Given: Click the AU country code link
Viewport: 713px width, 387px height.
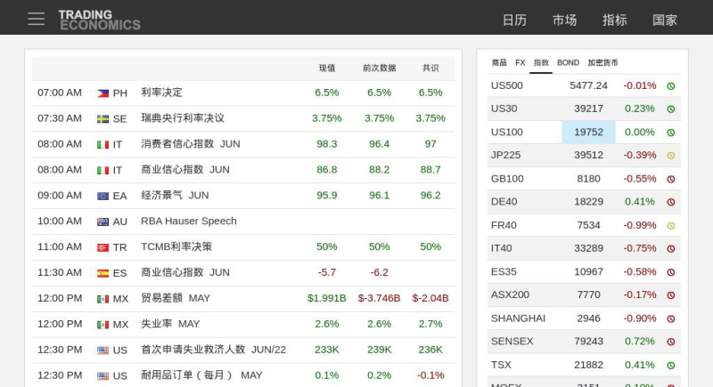Looking at the screenshot, I should click(120, 222).
